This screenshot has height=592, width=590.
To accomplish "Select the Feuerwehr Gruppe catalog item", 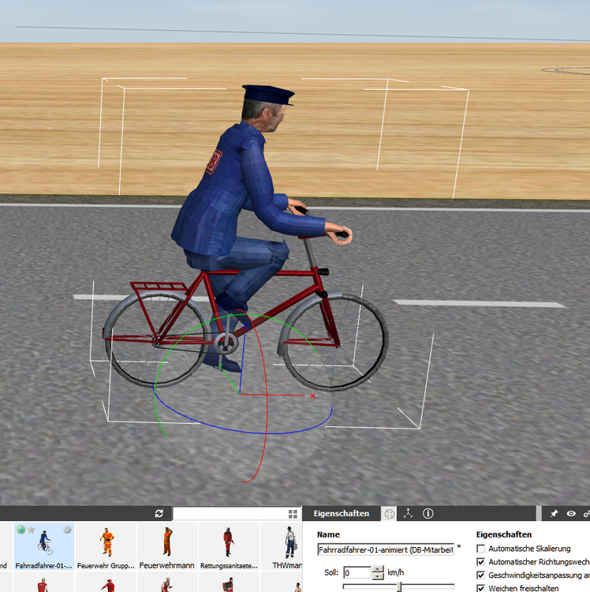I will click(x=106, y=546).
